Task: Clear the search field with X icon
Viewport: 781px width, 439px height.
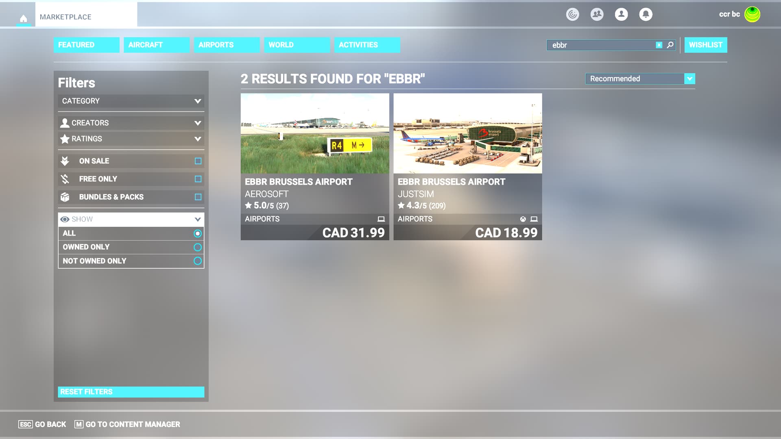Action: [x=659, y=45]
